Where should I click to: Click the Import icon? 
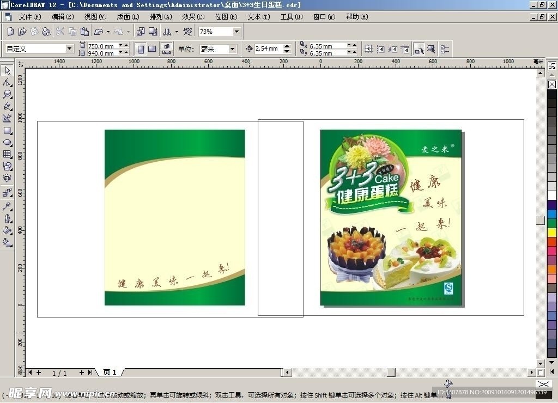tap(141, 32)
